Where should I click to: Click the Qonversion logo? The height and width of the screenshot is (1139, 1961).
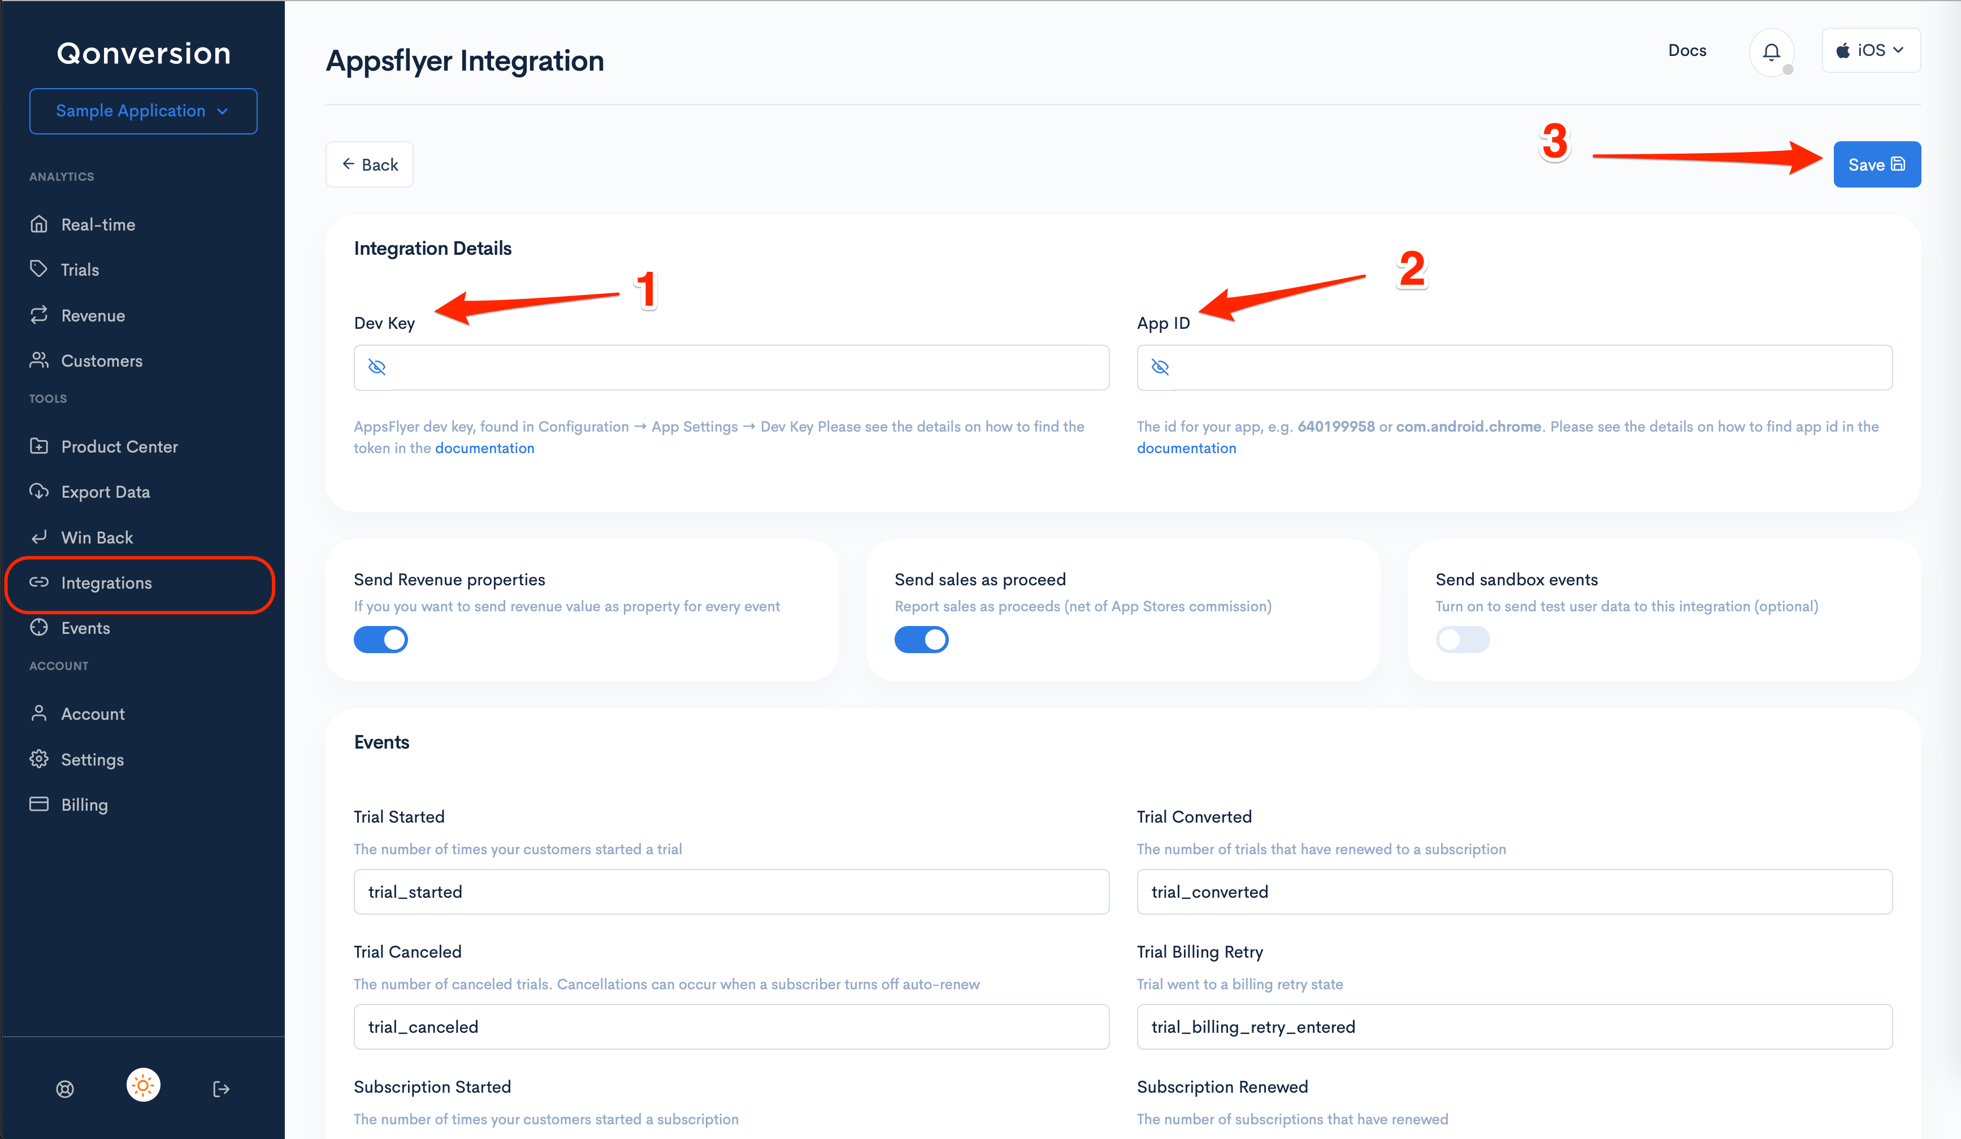(x=144, y=53)
